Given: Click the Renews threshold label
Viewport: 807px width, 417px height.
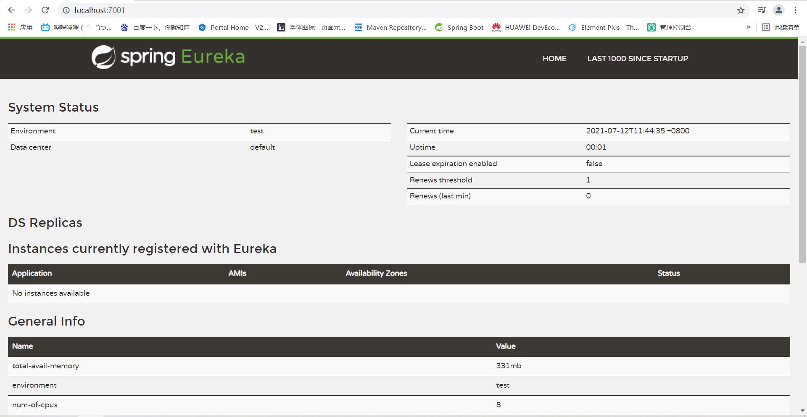Looking at the screenshot, I should pyautogui.click(x=441, y=180).
